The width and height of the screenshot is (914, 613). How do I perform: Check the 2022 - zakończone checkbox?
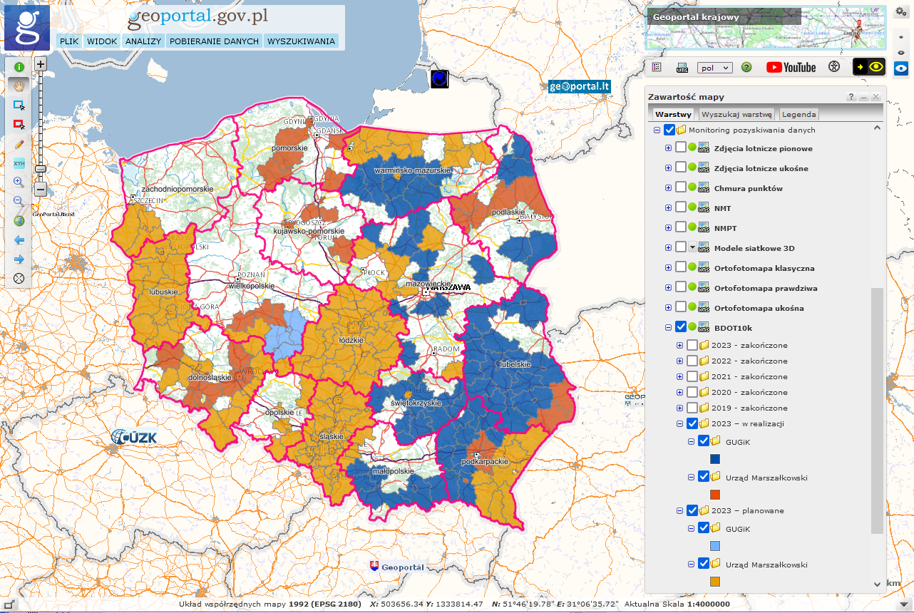tap(692, 361)
